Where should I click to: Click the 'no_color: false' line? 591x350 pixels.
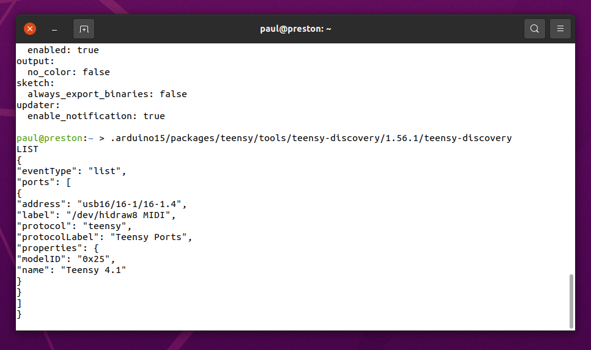point(69,72)
